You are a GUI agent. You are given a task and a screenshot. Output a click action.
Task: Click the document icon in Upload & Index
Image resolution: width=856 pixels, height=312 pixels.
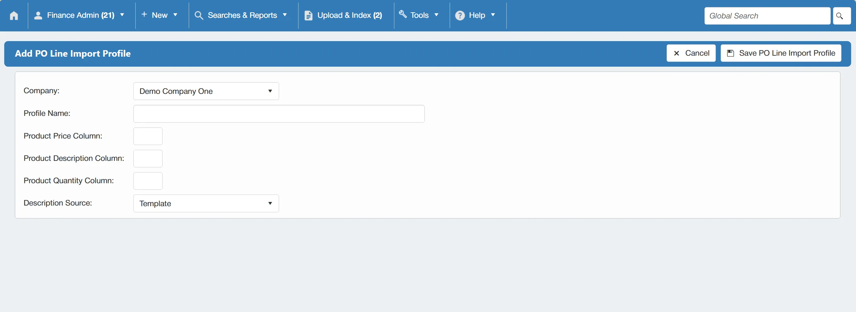308,16
